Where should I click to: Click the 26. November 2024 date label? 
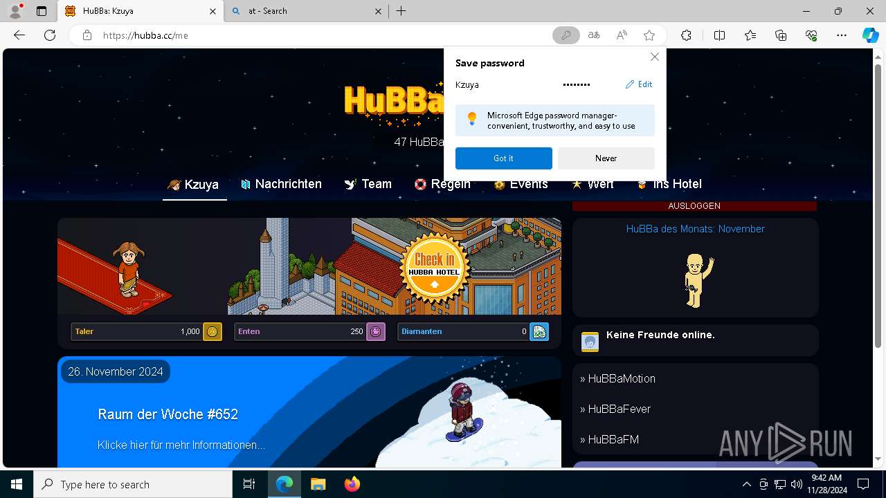116,372
